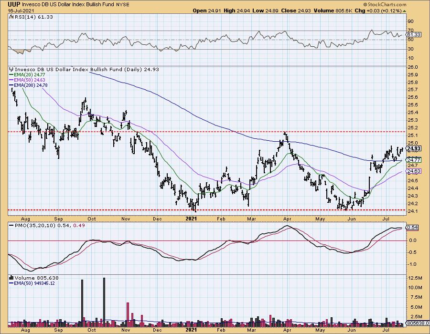430x334 pixels.
Task: Click the 805638.0 volume axis tag
Action: (x=418, y=324)
